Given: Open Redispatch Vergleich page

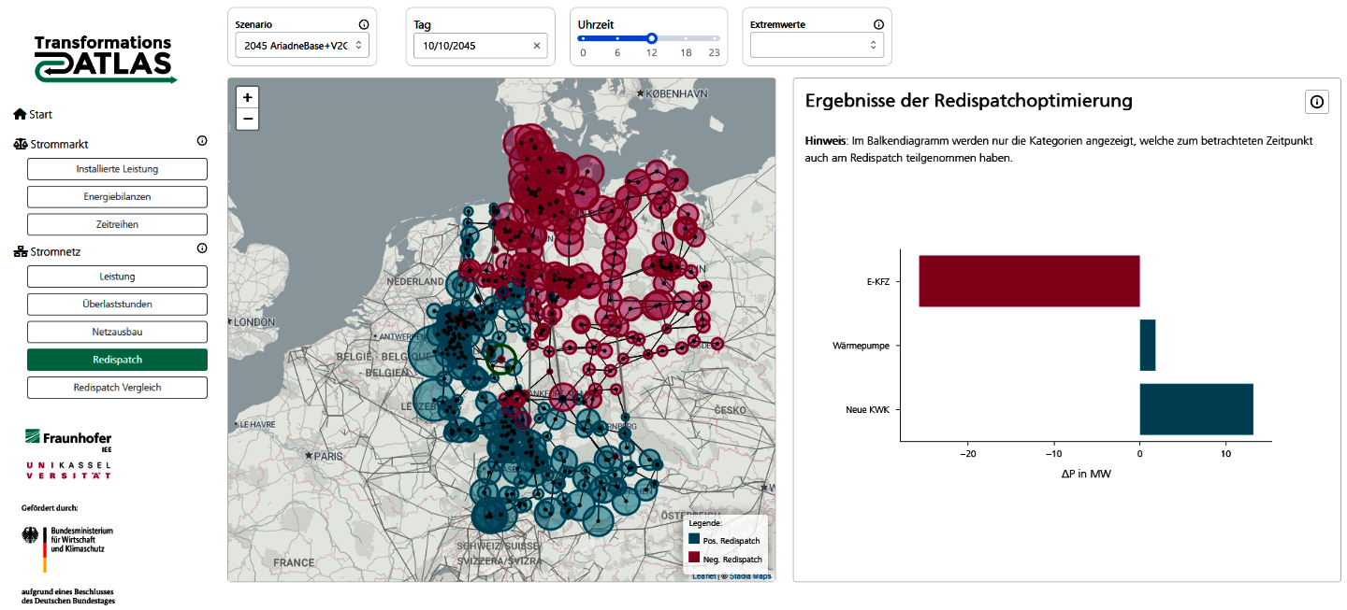Looking at the screenshot, I should click(117, 387).
